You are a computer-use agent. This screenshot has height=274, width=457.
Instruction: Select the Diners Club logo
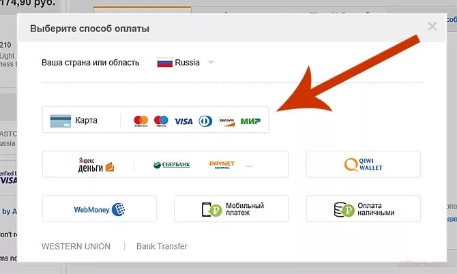[205, 121]
